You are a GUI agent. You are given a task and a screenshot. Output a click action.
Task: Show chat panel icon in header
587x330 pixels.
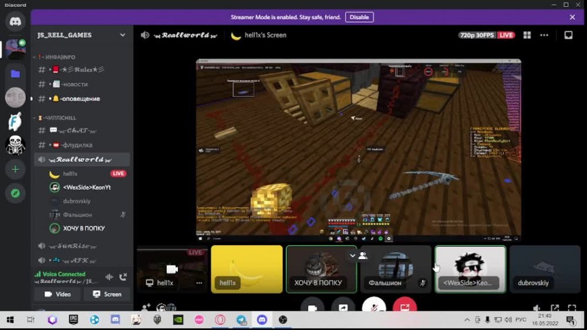coord(568,35)
